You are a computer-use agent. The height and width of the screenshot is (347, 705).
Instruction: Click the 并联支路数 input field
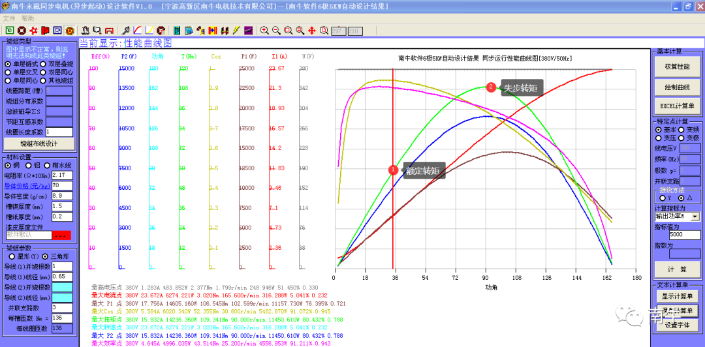tap(62, 308)
